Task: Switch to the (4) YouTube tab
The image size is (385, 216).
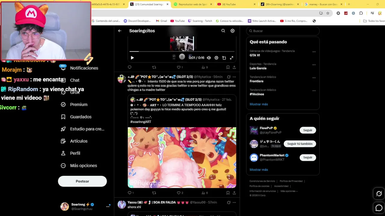Action: click(236, 4)
